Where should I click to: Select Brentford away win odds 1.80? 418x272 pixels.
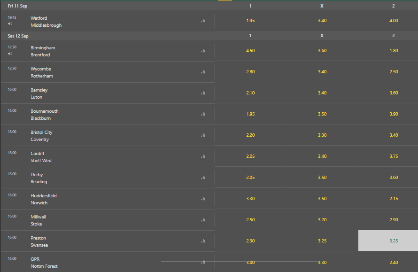tap(394, 51)
